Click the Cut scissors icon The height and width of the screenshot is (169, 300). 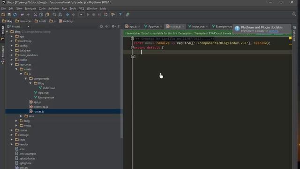pos(35,15)
